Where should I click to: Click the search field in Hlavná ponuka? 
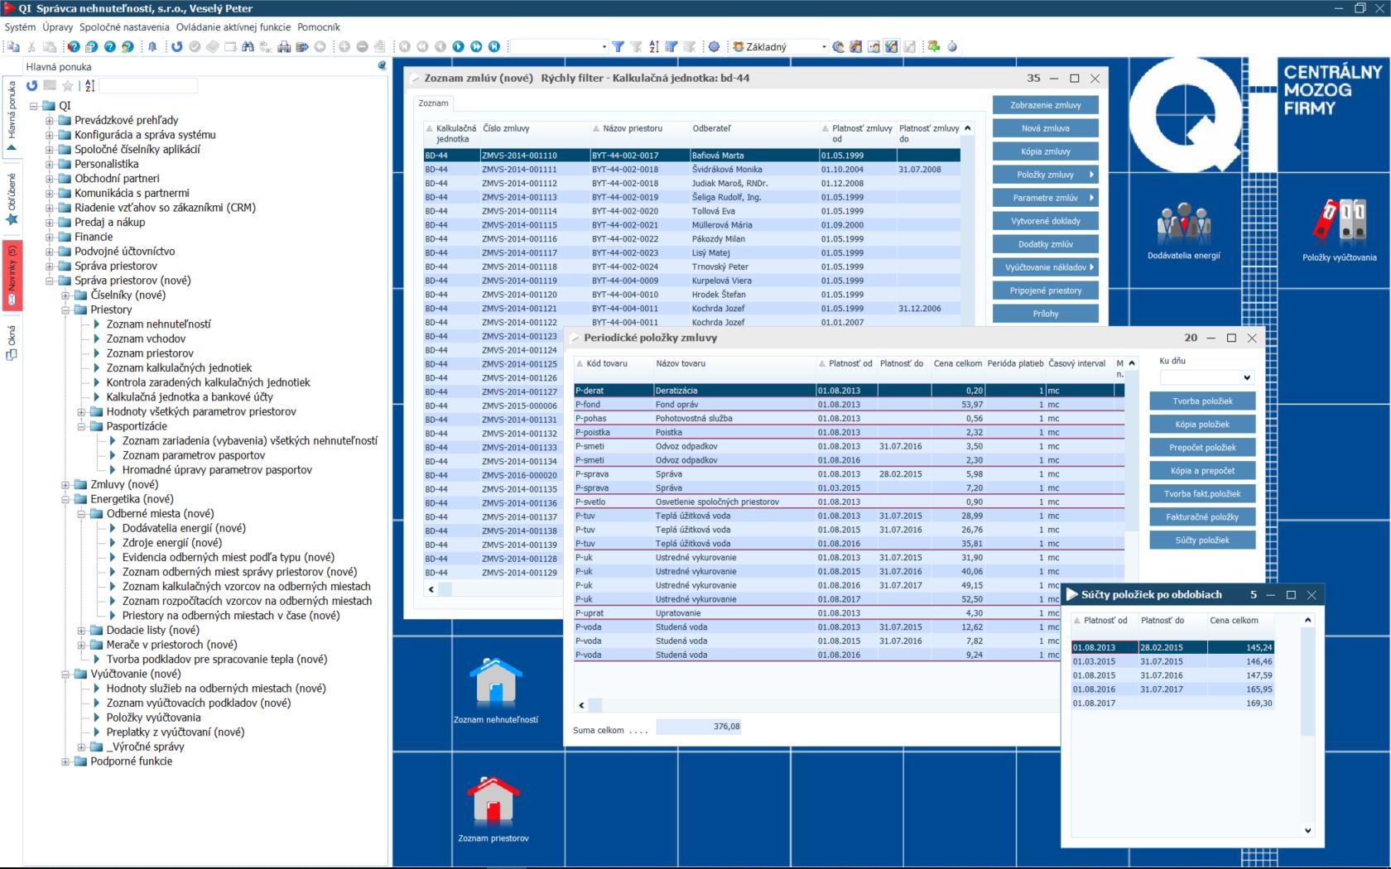(149, 85)
